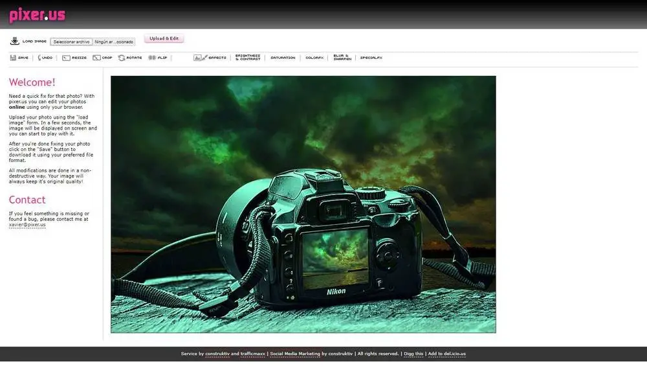Viewport: 647px width, 392px height.
Task: Open the ColorFX menu
Action: (x=314, y=58)
